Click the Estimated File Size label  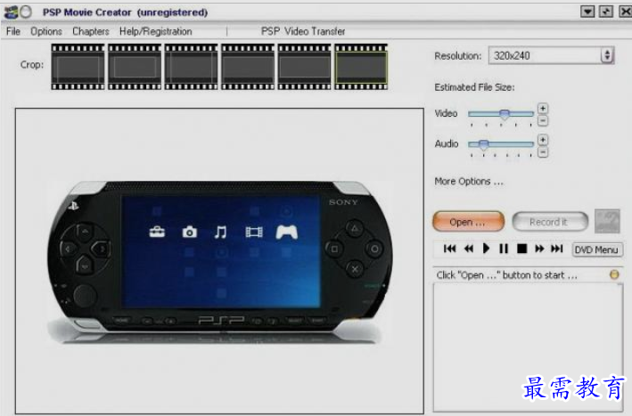pos(474,87)
